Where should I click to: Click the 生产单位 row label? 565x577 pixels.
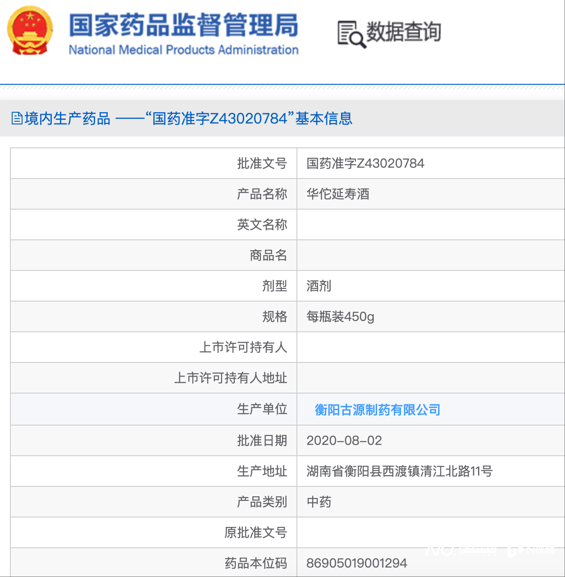(262, 409)
